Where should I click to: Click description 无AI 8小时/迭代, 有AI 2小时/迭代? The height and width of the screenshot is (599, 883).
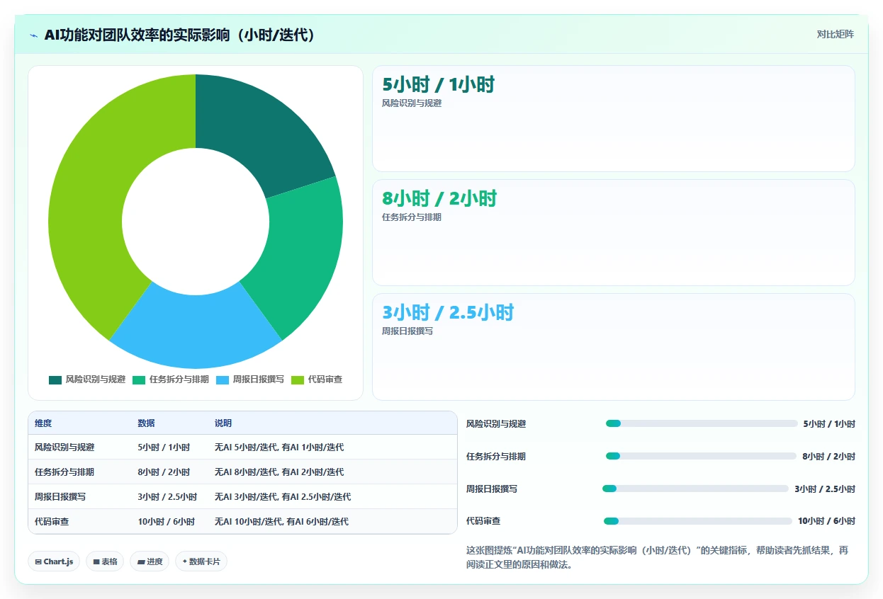279,472
